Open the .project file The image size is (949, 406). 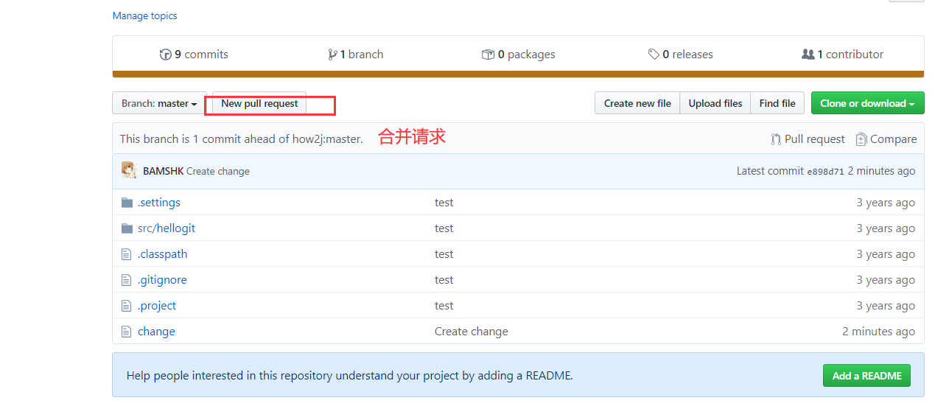156,305
